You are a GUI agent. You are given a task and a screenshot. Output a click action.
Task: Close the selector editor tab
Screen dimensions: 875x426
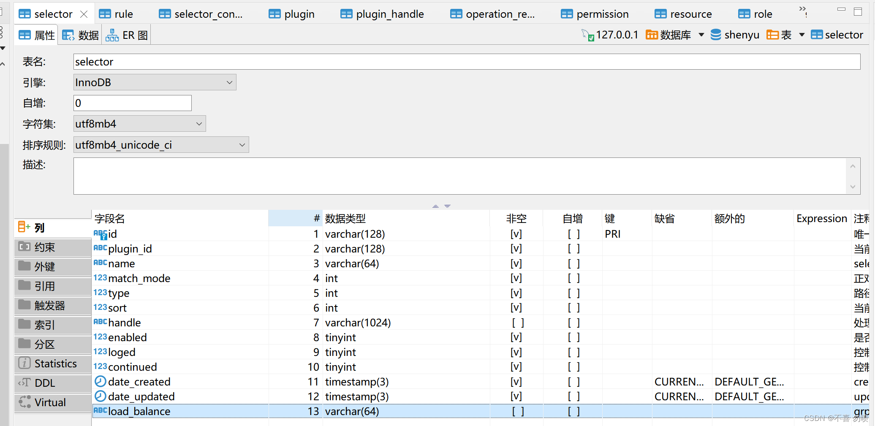(84, 14)
